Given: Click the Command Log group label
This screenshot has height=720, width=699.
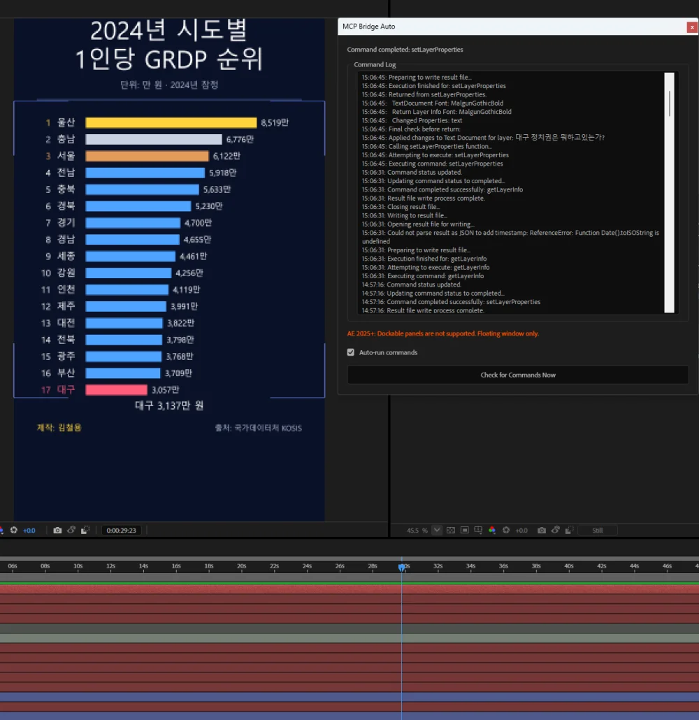Looking at the screenshot, I should [375, 65].
